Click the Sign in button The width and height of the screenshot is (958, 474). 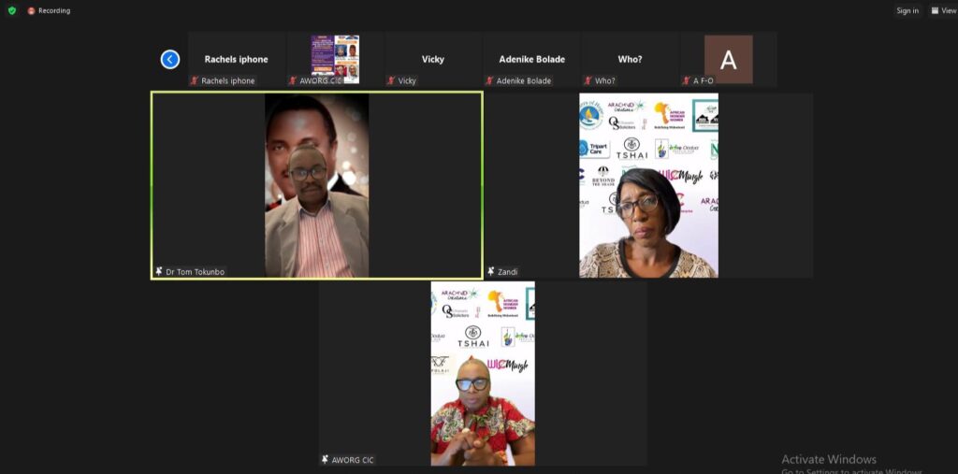coord(907,11)
